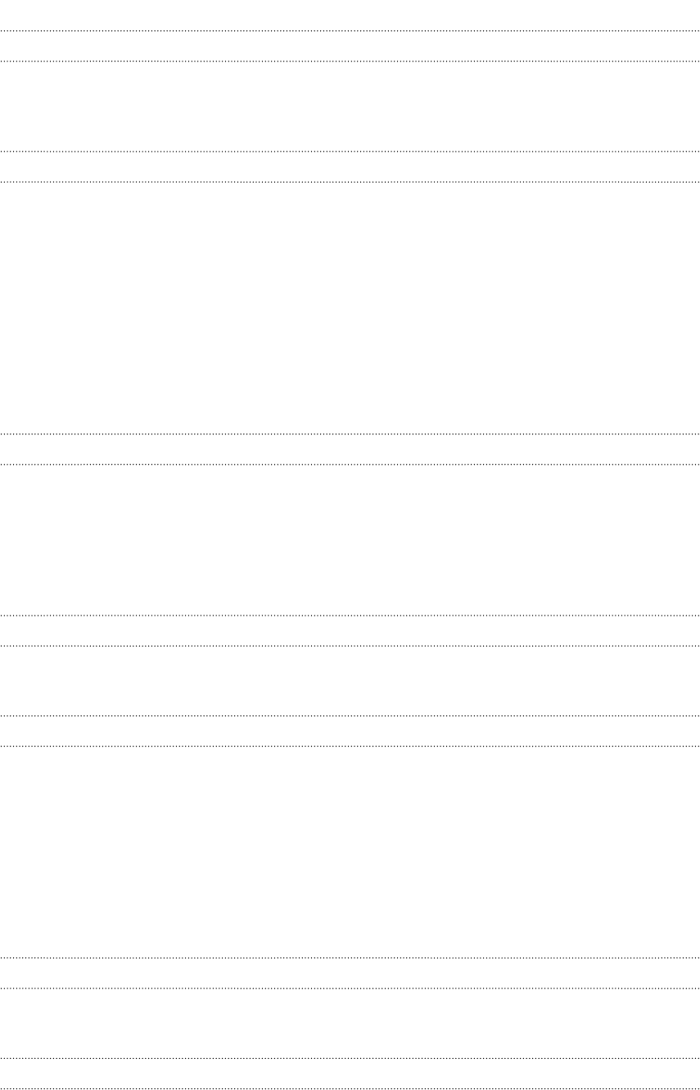
Task: Click the second dotted line from bottom
Action: point(350,1058)
